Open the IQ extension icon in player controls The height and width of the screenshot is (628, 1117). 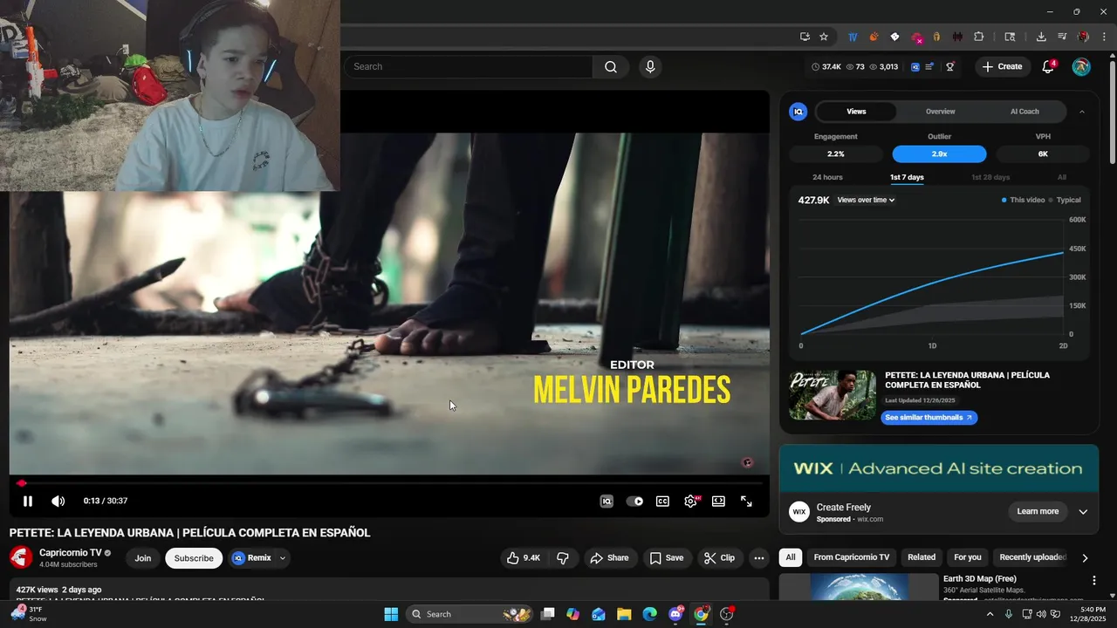(x=606, y=502)
